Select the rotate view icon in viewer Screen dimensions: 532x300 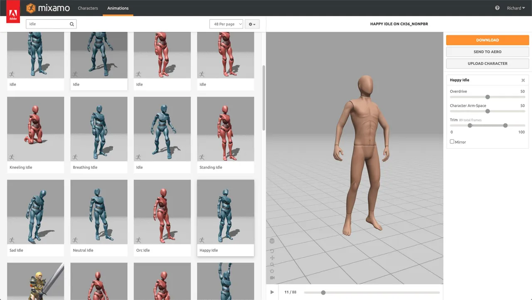point(272,251)
